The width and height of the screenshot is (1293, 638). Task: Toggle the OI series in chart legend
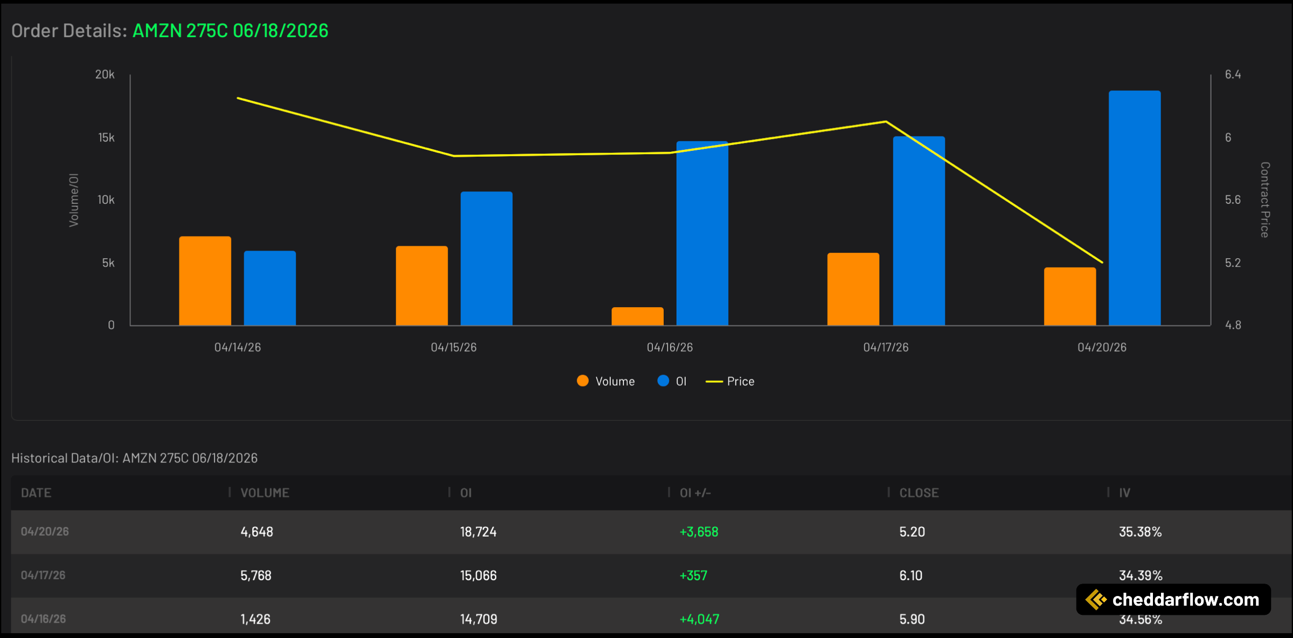coord(672,382)
